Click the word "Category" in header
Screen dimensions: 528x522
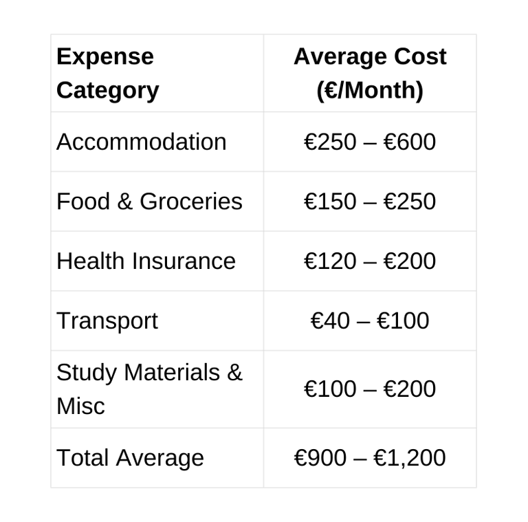tap(107, 90)
